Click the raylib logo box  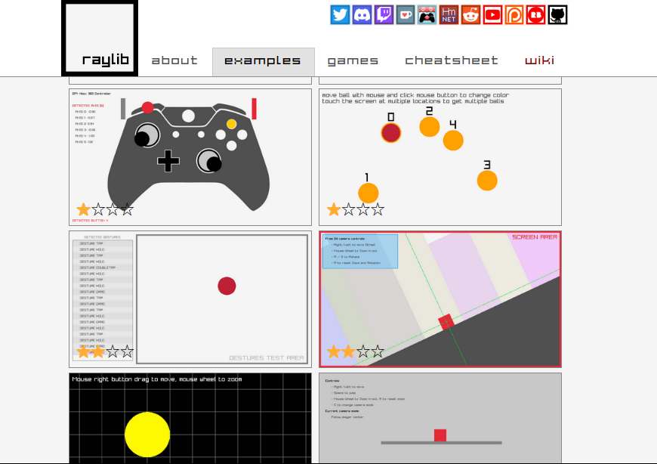pyautogui.click(x=100, y=38)
